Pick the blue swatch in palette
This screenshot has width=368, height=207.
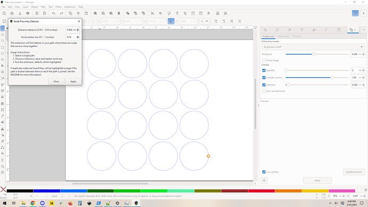click(x=47, y=191)
